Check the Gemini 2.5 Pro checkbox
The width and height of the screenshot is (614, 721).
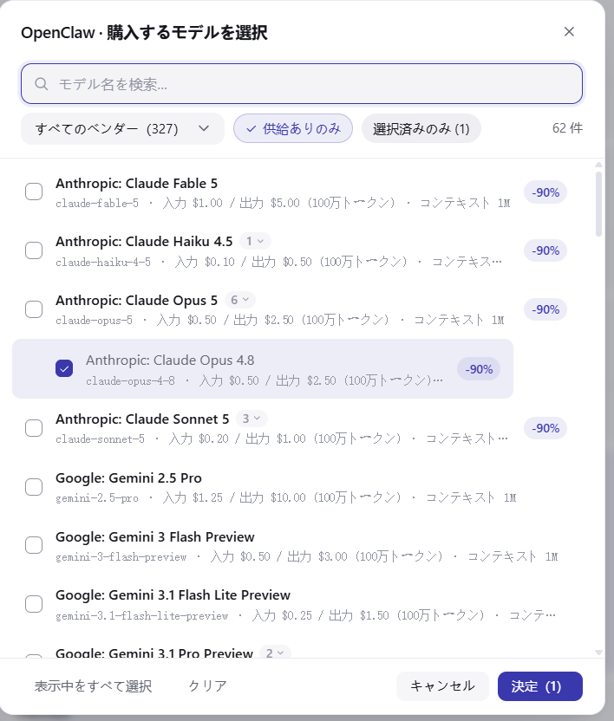(x=34, y=487)
